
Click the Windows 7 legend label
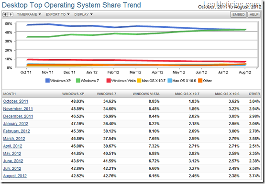click(89, 81)
